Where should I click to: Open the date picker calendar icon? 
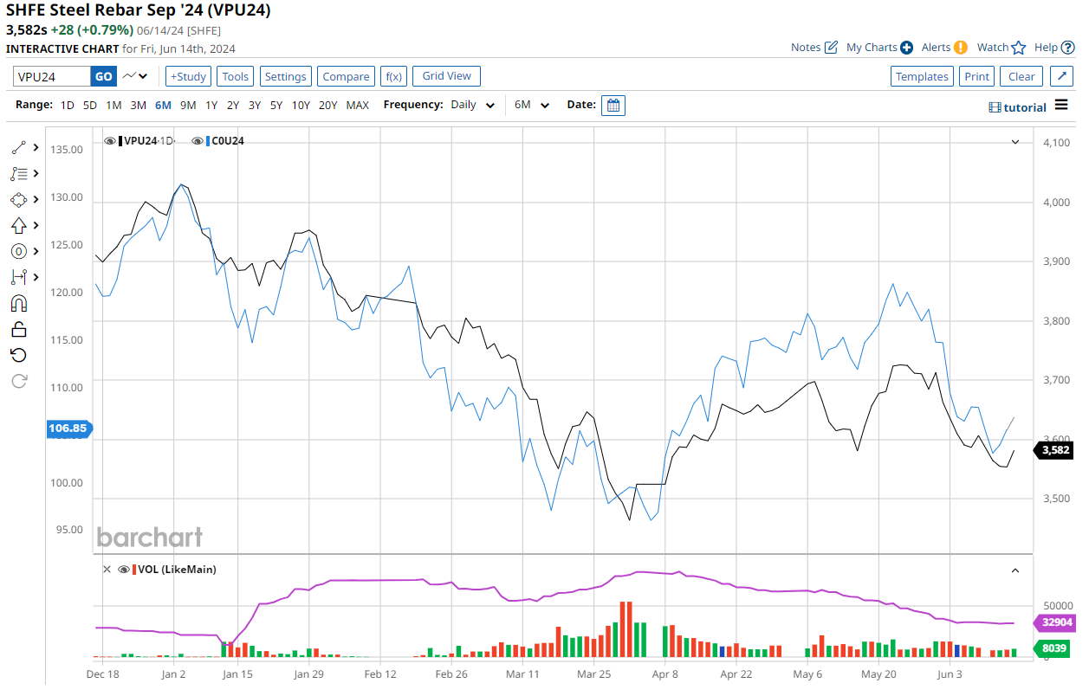(x=613, y=106)
